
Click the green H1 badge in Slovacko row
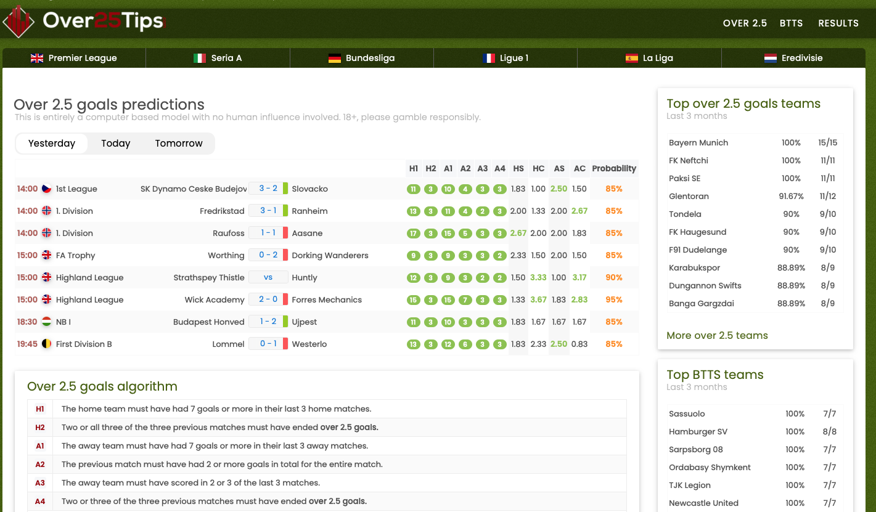pyautogui.click(x=413, y=189)
